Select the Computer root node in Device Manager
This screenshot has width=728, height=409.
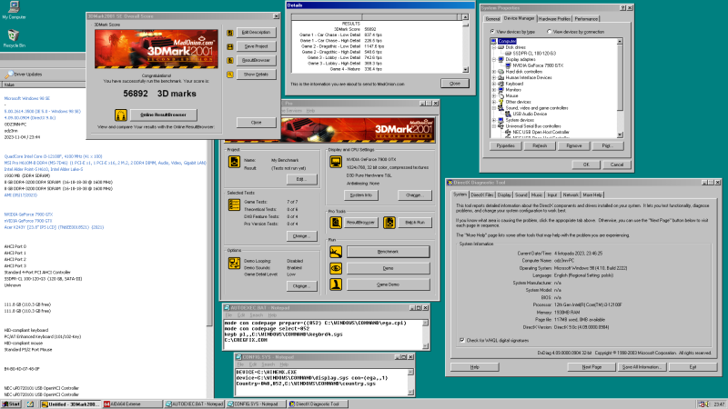(x=507, y=41)
